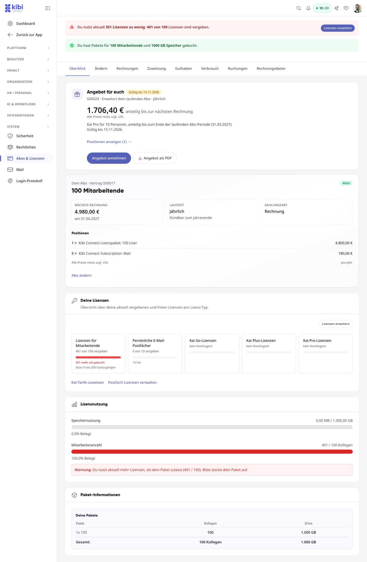Open Login-Protokoll fingerprint icon
The height and width of the screenshot is (562, 367).
[x=10, y=181]
